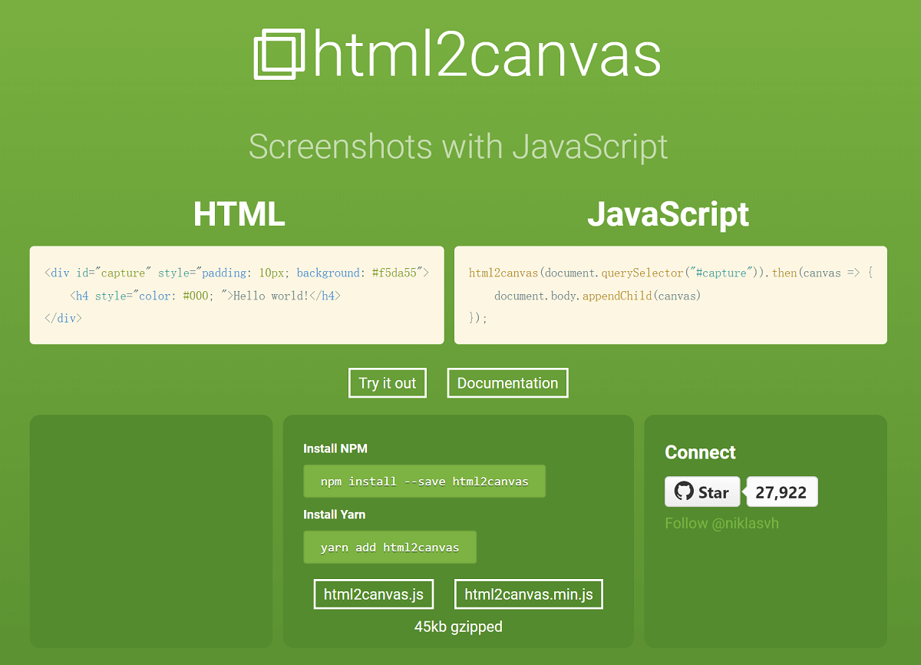Open the 27,922 stargazers count

(781, 492)
